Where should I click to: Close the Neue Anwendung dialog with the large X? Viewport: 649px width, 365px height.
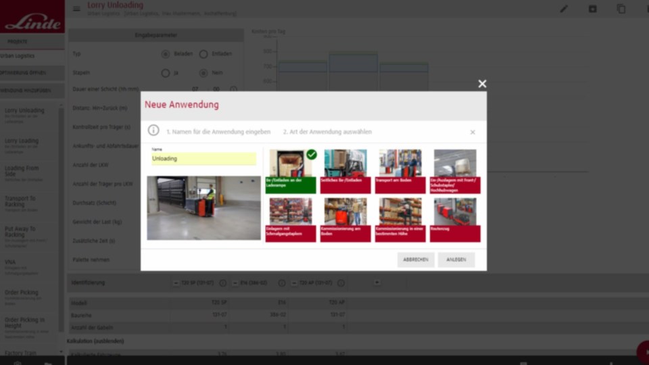coord(482,84)
